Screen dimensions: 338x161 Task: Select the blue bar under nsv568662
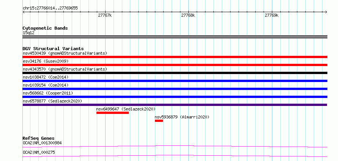click(x=175, y=97)
